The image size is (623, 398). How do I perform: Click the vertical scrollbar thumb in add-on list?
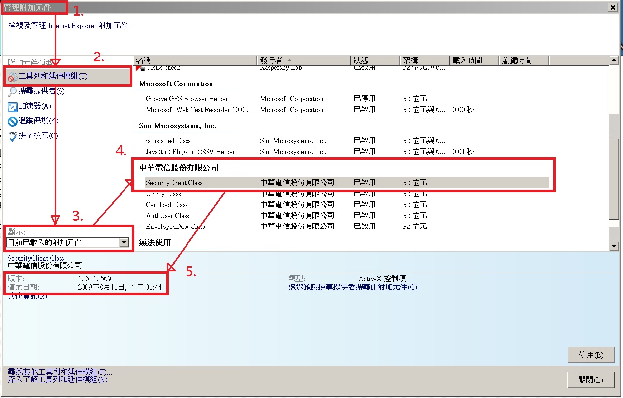(614, 178)
